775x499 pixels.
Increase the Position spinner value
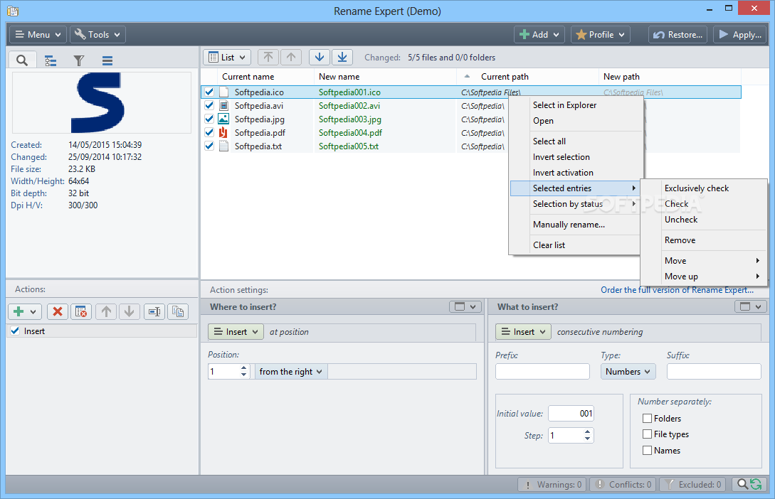tap(243, 367)
